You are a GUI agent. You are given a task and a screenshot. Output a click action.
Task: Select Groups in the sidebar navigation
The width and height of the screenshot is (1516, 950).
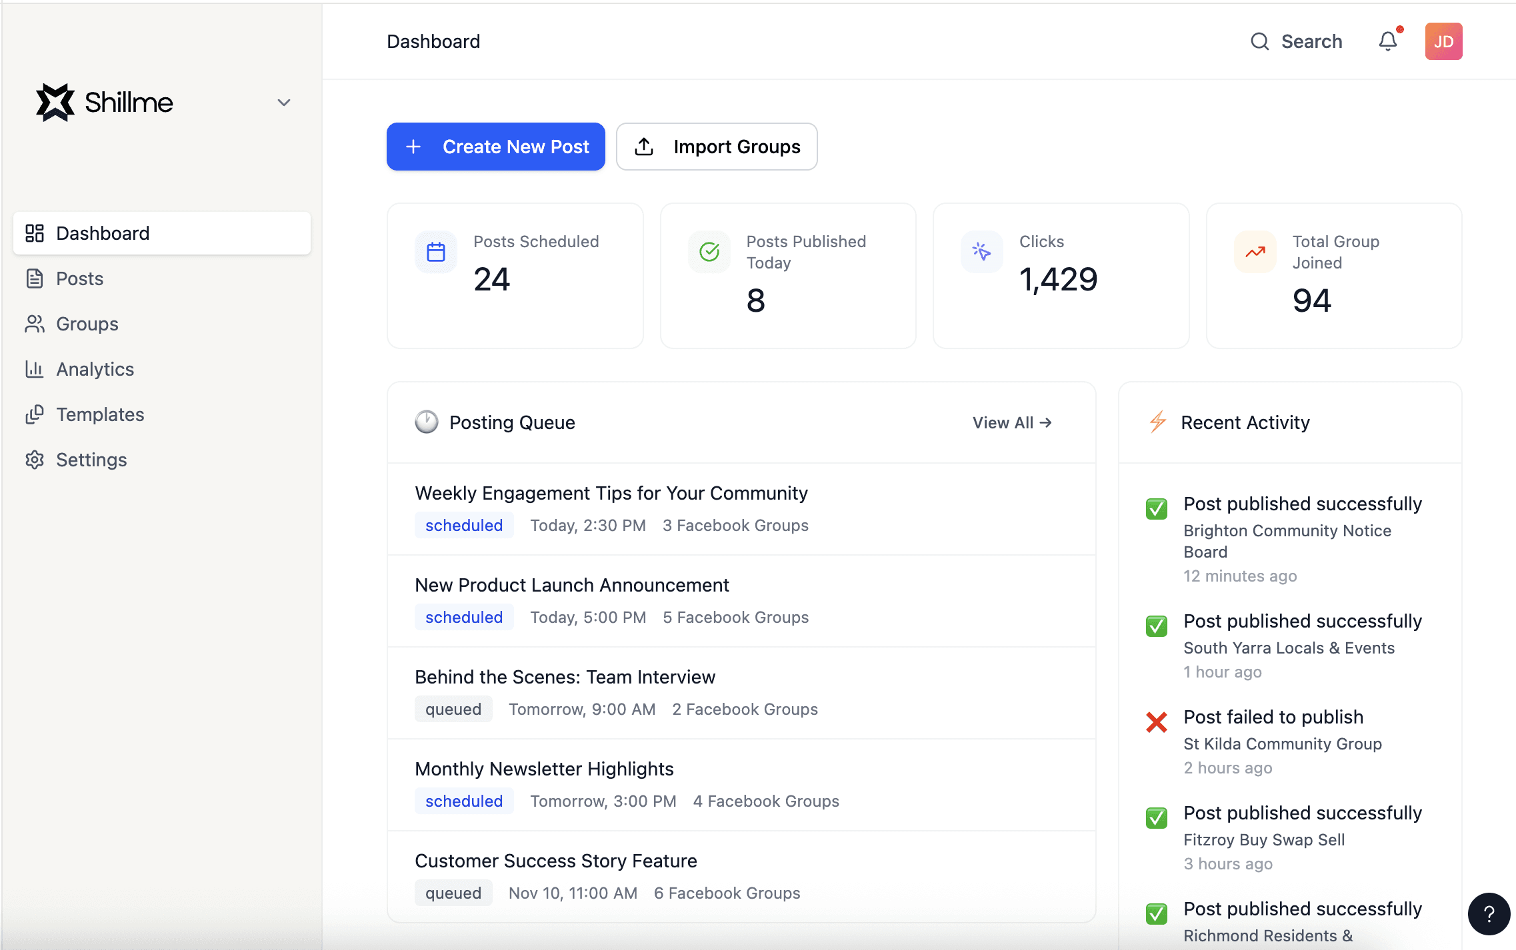click(87, 324)
